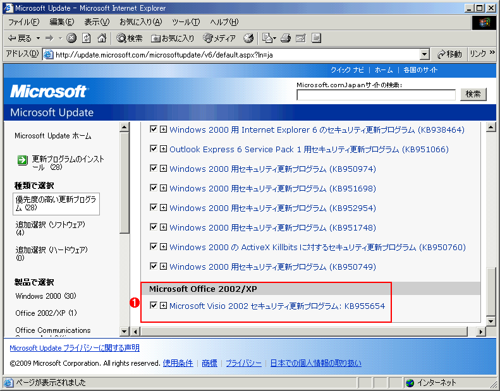Image resolution: width=500 pixels, height=391 pixels.
Task: Open the Back button history dropdown
Action: tap(39, 39)
